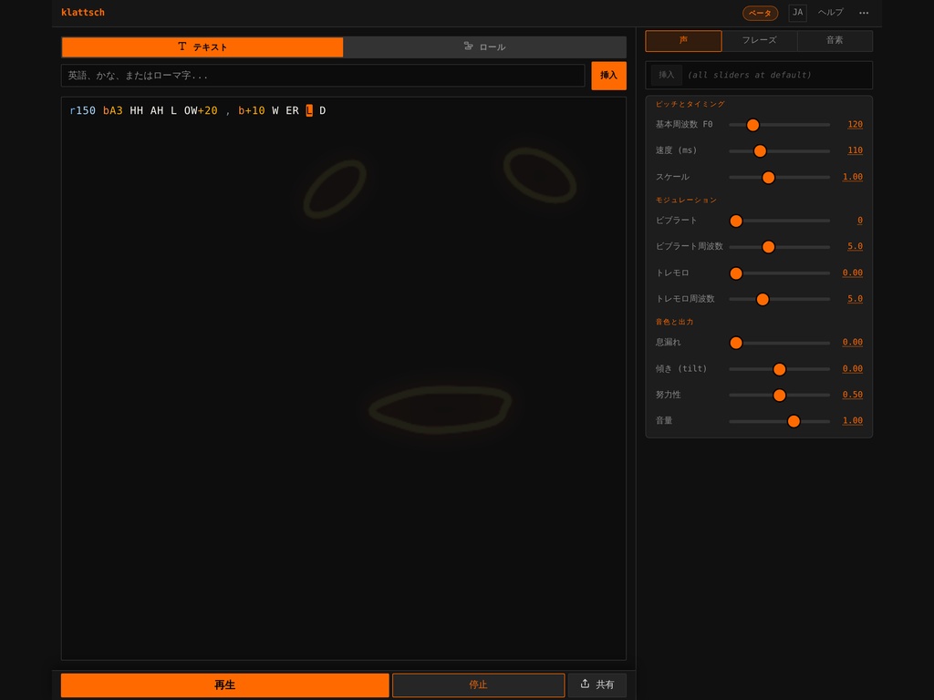Click the ベータ badge
The width and height of the screenshot is (934, 700).
coord(760,13)
